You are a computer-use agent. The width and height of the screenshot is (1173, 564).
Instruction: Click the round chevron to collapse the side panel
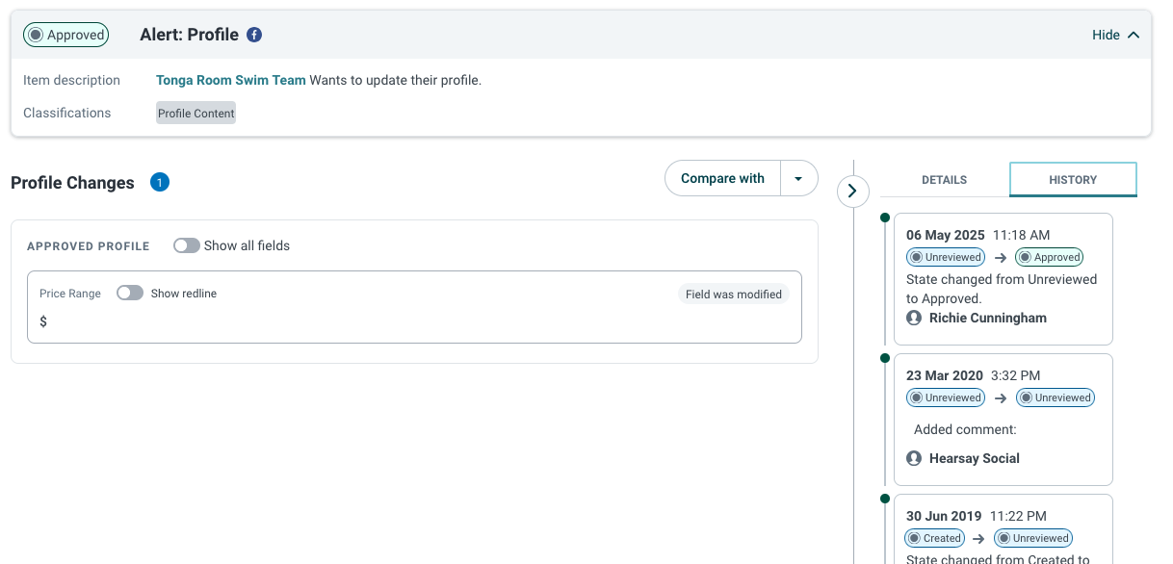pyautogui.click(x=852, y=191)
